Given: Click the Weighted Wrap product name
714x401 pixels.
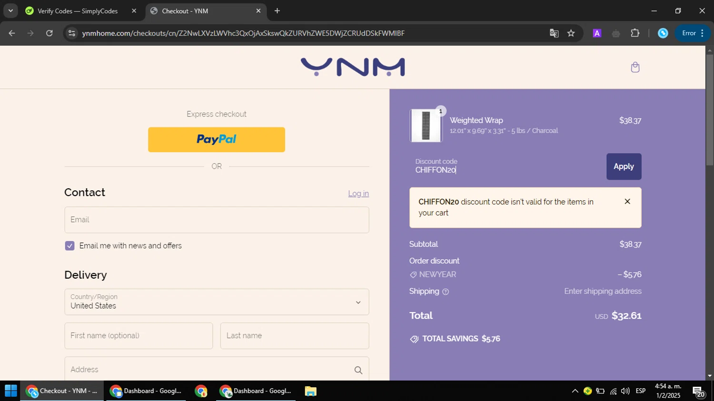Looking at the screenshot, I should [x=476, y=120].
